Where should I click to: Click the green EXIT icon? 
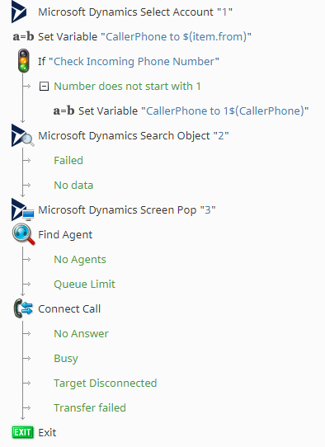[22, 432]
